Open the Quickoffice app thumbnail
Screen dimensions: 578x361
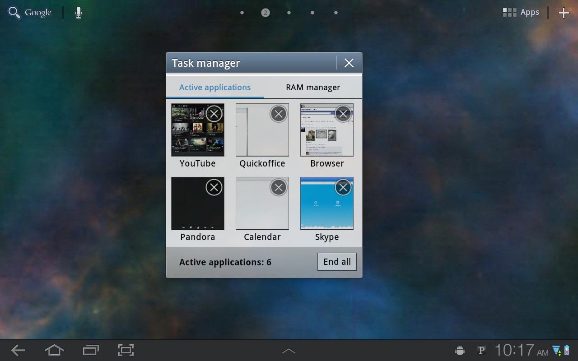pyautogui.click(x=262, y=130)
